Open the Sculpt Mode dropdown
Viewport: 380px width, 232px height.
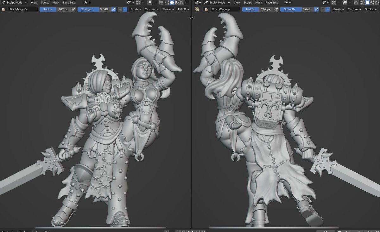pos(14,3)
